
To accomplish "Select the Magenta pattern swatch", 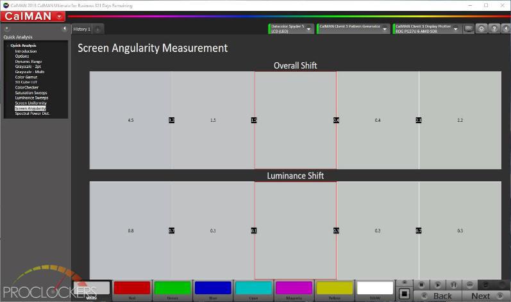I will click(x=294, y=290).
